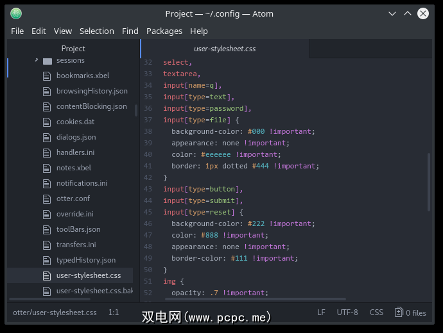The width and height of the screenshot is (443, 333).
Task: Open the CSS grammar selector
Action: click(x=376, y=313)
